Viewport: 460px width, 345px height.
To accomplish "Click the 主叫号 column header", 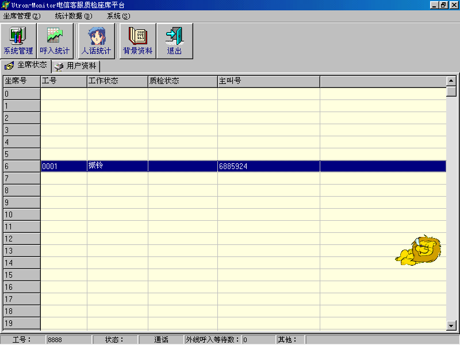I will [x=268, y=81].
